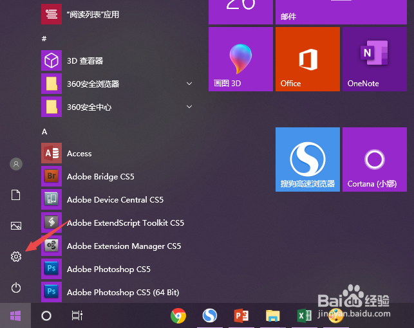Click the Power icon in Start sidebar
Screen dimensions: 414x328
16,287
